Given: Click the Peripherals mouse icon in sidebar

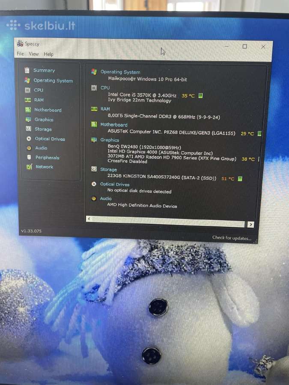Looking at the screenshot, I should 29,157.
